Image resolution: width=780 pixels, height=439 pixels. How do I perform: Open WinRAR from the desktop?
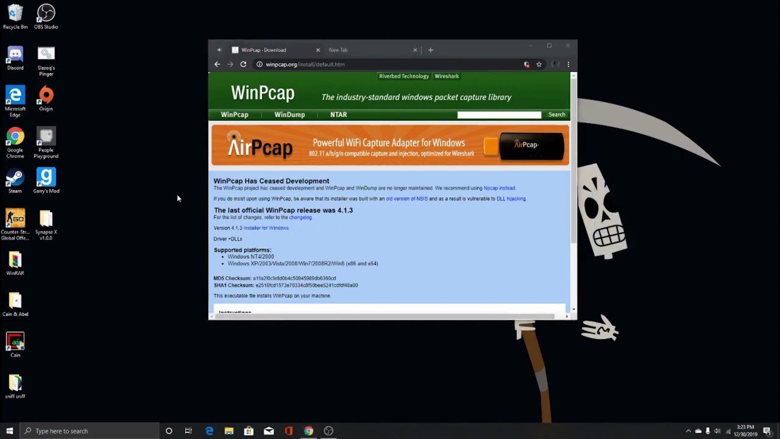click(15, 261)
